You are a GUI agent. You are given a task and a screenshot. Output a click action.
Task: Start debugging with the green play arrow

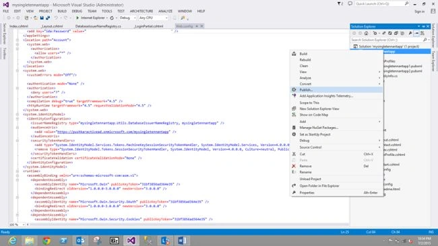77,18
